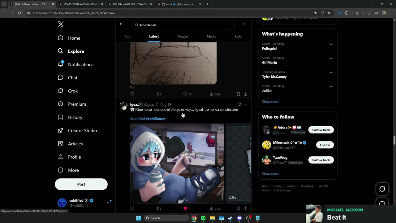
Task: Share the !geaz post
Action: [x=245, y=209]
